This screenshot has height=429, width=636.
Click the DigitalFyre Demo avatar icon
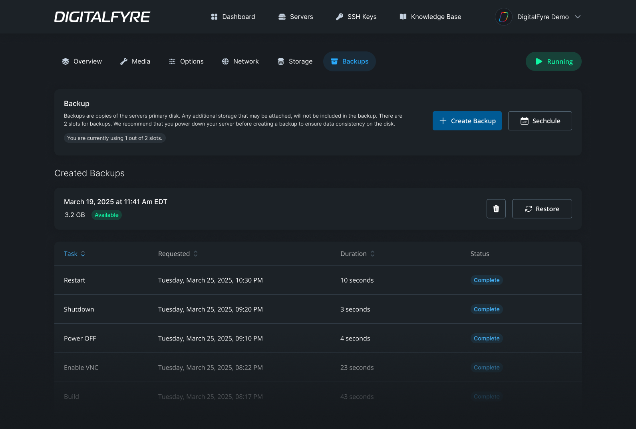coord(504,17)
